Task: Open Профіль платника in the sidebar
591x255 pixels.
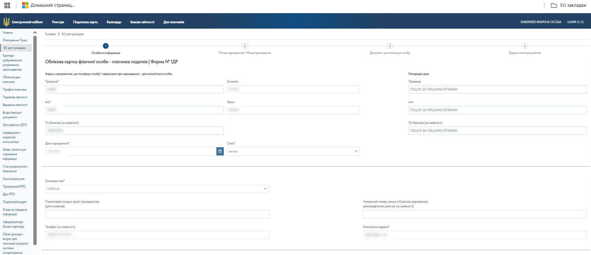Action: tap(14, 90)
